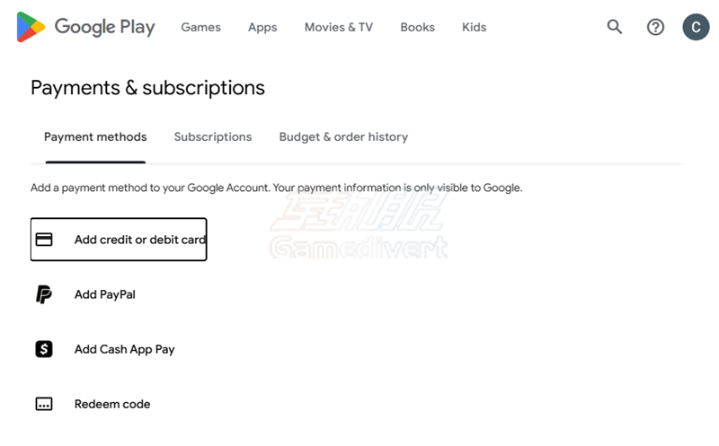Open the Budget & order history tab
719x446 pixels.
coord(343,137)
